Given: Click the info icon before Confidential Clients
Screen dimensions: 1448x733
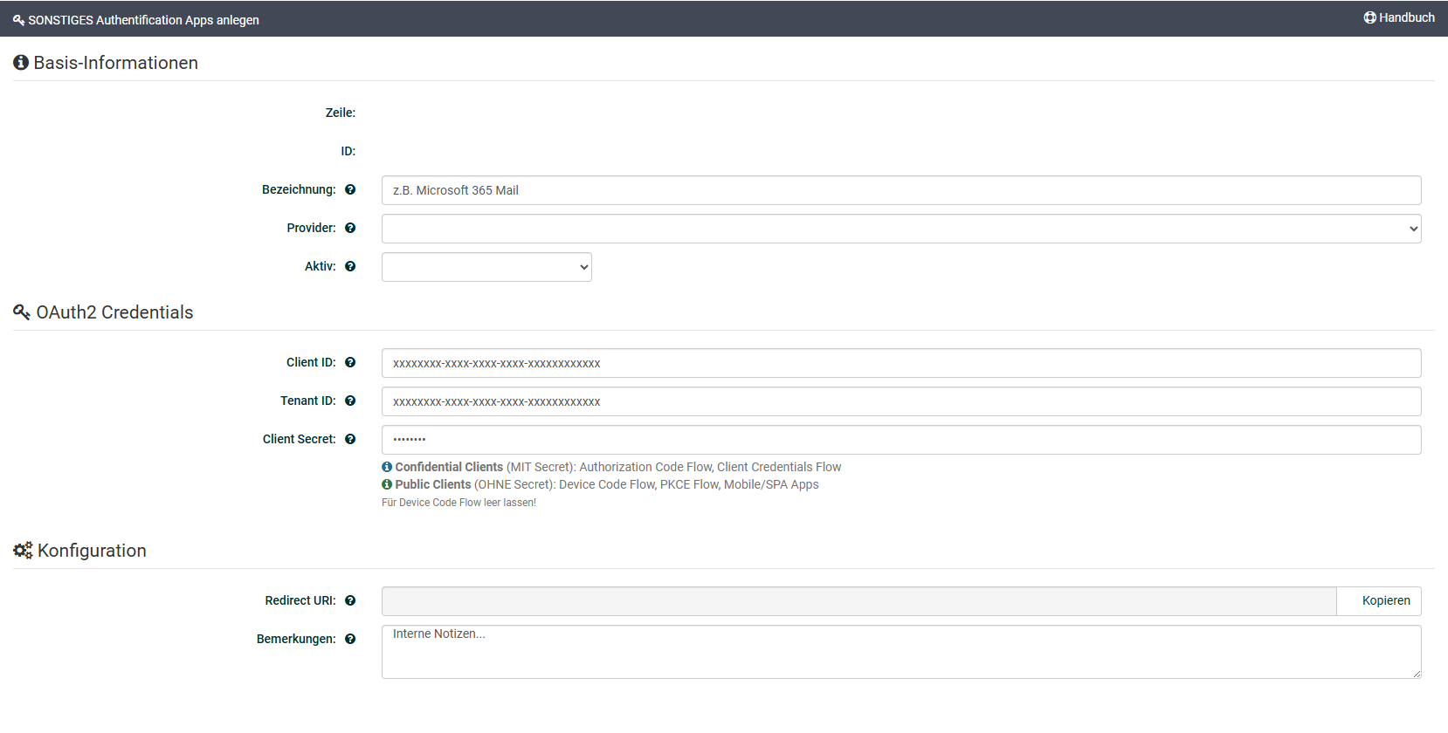Looking at the screenshot, I should tap(387, 467).
